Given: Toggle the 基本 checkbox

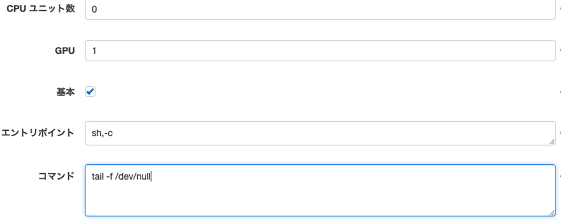Looking at the screenshot, I should point(90,92).
